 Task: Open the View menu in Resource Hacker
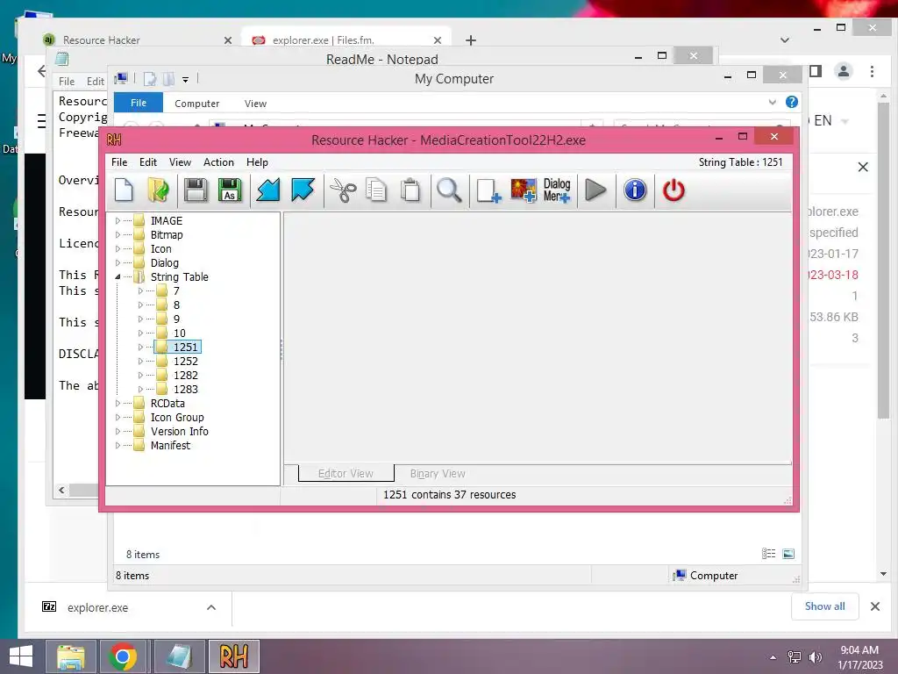point(180,162)
